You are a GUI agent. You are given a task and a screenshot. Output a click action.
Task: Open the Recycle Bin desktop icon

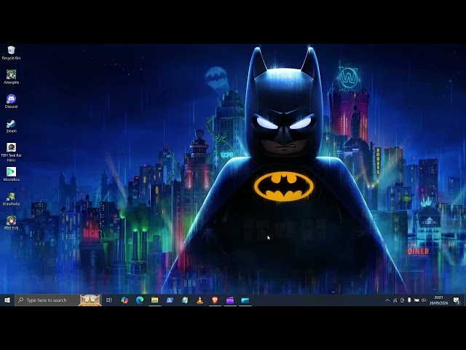point(11,53)
